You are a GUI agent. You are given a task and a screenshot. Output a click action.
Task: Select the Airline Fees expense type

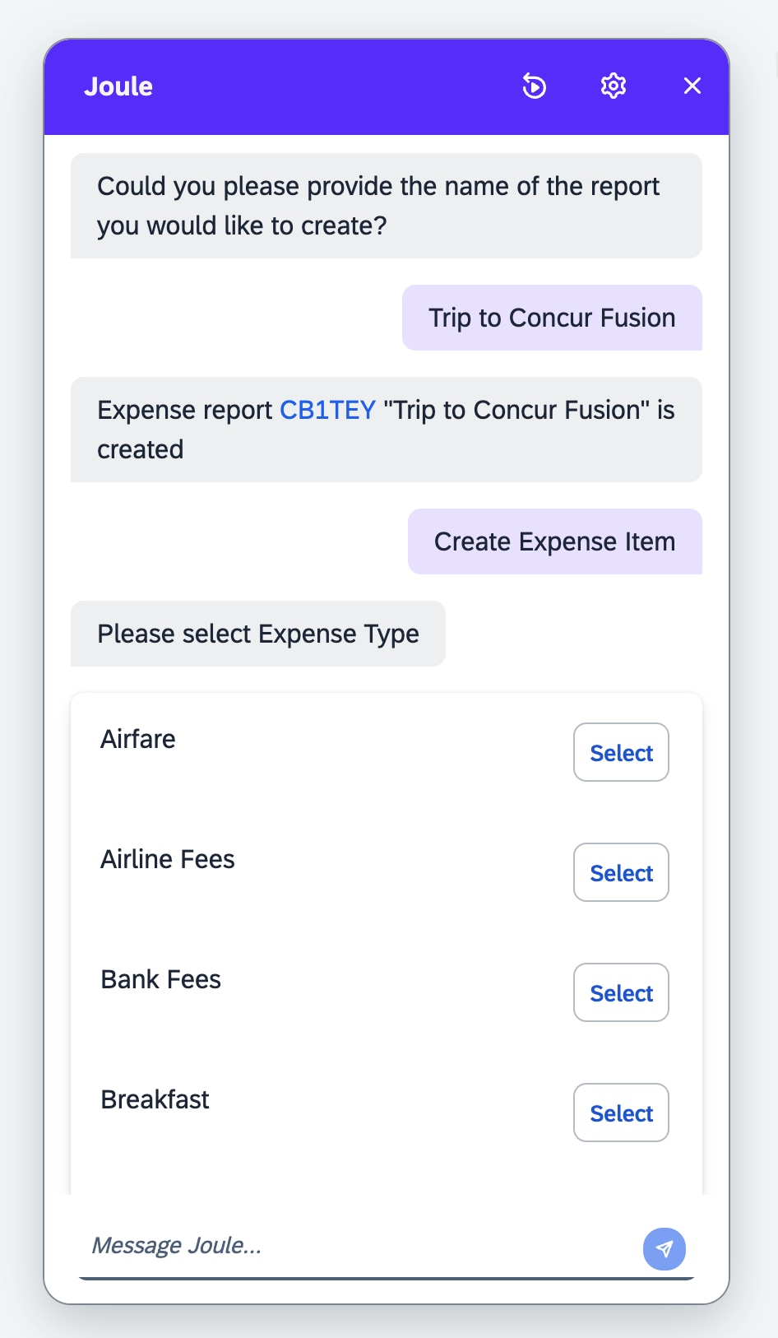coord(621,872)
